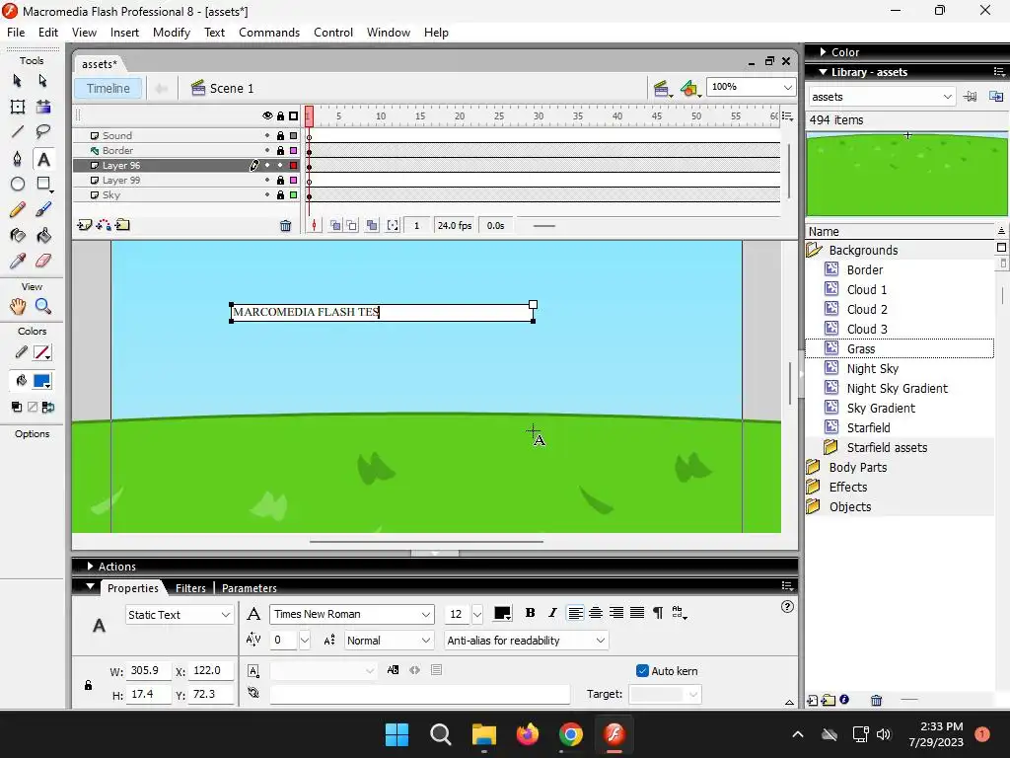Click the Timeline toggle button
The height and width of the screenshot is (758, 1010).
108,88
